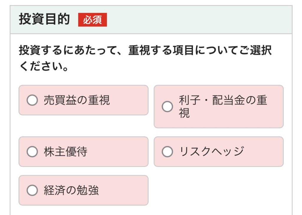Screen dimensions: 302x215
Task: Tap right edge of 経済の勉強 option card
Action: 143,191
